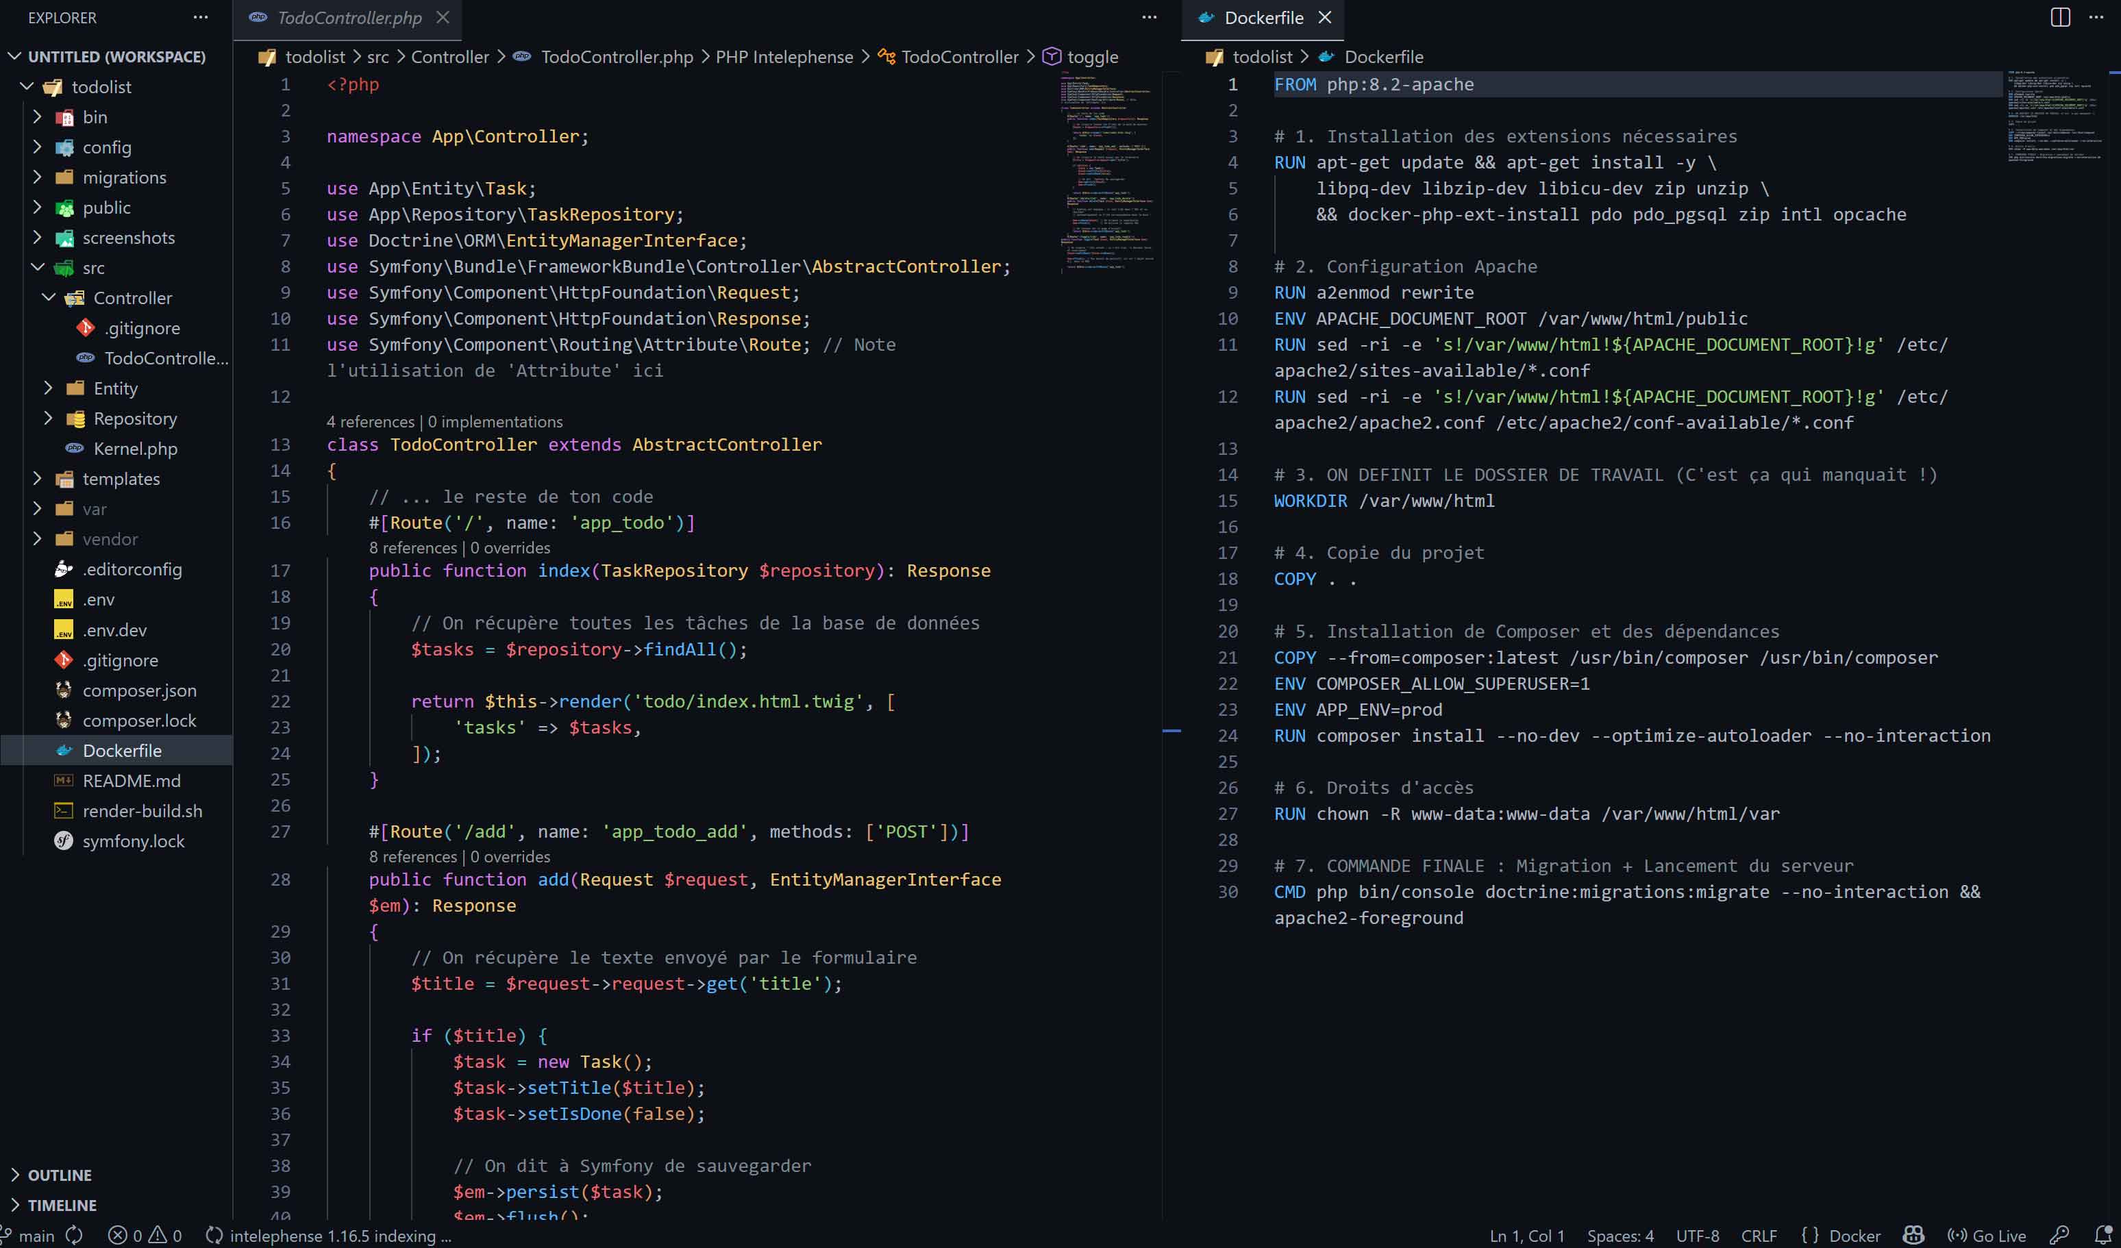The image size is (2121, 1248).
Task: Expand the Repository folder
Action: coord(48,419)
